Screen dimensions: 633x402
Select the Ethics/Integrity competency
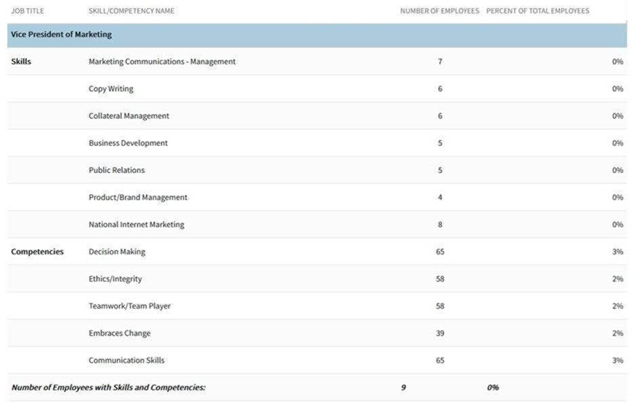pos(115,279)
